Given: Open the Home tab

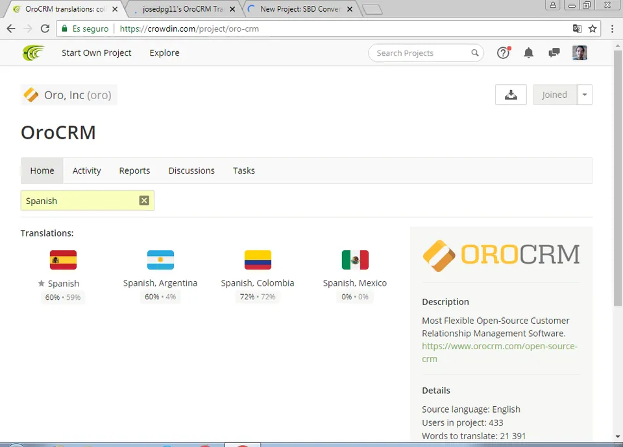Looking at the screenshot, I should pyautogui.click(x=42, y=170).
